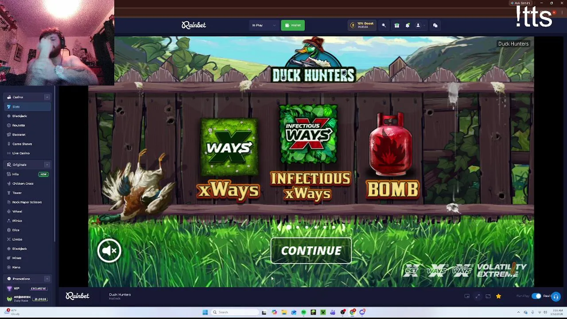The image size is (567, 319).
Task: Click the Rainbet logo in footer bar
Action: coord(78,296)
